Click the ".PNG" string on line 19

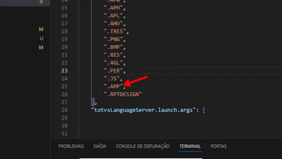[x=113, y=39]
